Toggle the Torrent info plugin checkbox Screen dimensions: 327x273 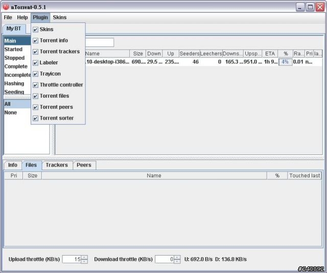(35, 41)
